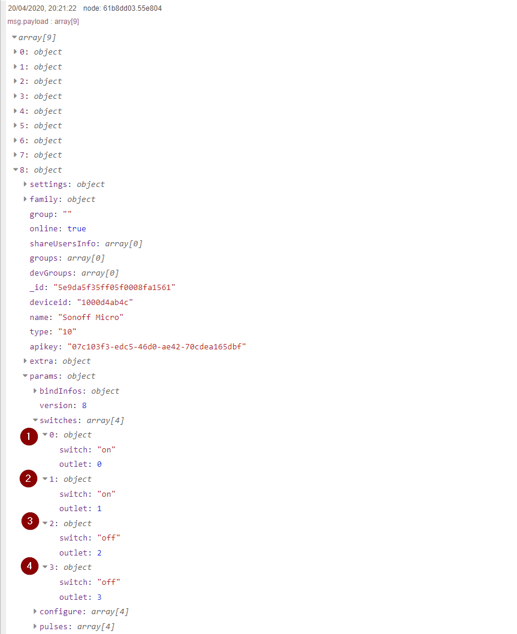Expand the configure array[4]

tap(35, 612)
